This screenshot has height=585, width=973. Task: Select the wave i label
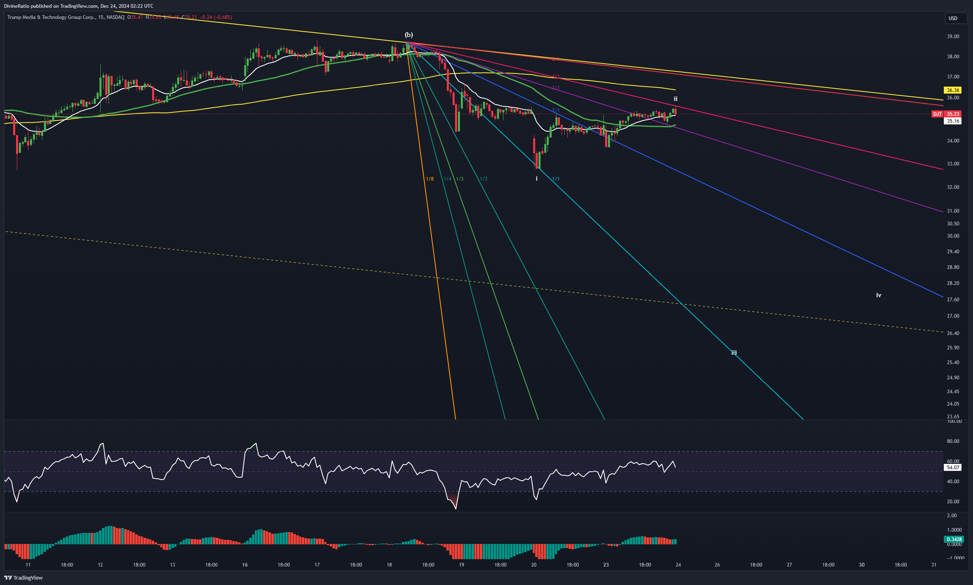(536, 179)
